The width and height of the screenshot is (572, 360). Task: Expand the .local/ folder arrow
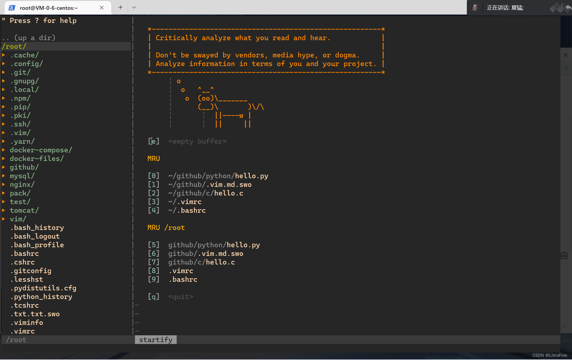tap(4, 90)
